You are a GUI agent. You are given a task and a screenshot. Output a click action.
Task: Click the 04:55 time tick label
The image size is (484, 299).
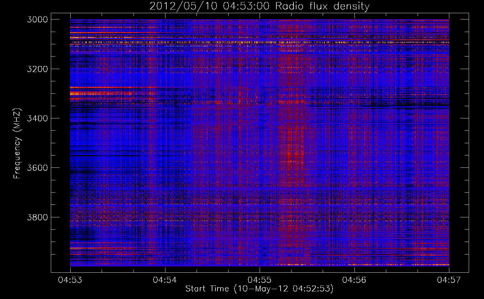point(260,280)
